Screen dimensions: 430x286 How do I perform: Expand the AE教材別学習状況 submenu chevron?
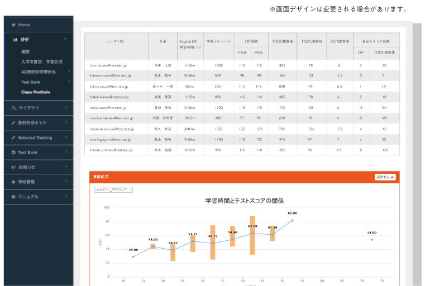click(69, 71)
